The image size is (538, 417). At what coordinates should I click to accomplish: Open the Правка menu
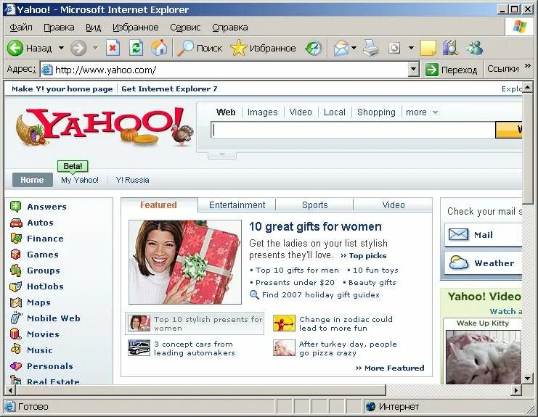(x=59, y=28)
